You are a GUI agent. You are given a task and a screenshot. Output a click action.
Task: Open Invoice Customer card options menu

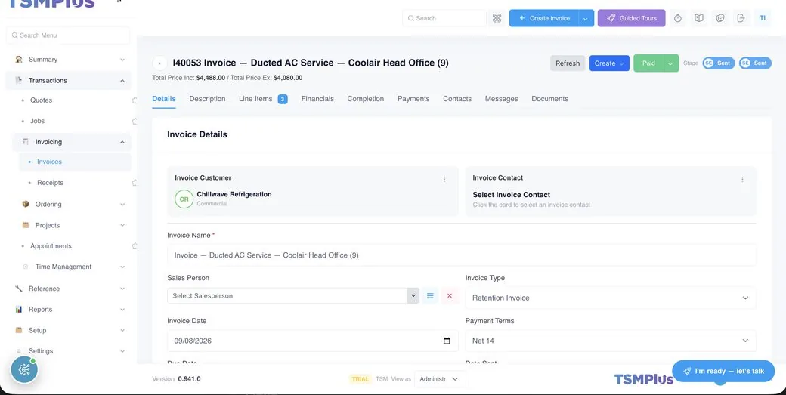click(444, 179)
